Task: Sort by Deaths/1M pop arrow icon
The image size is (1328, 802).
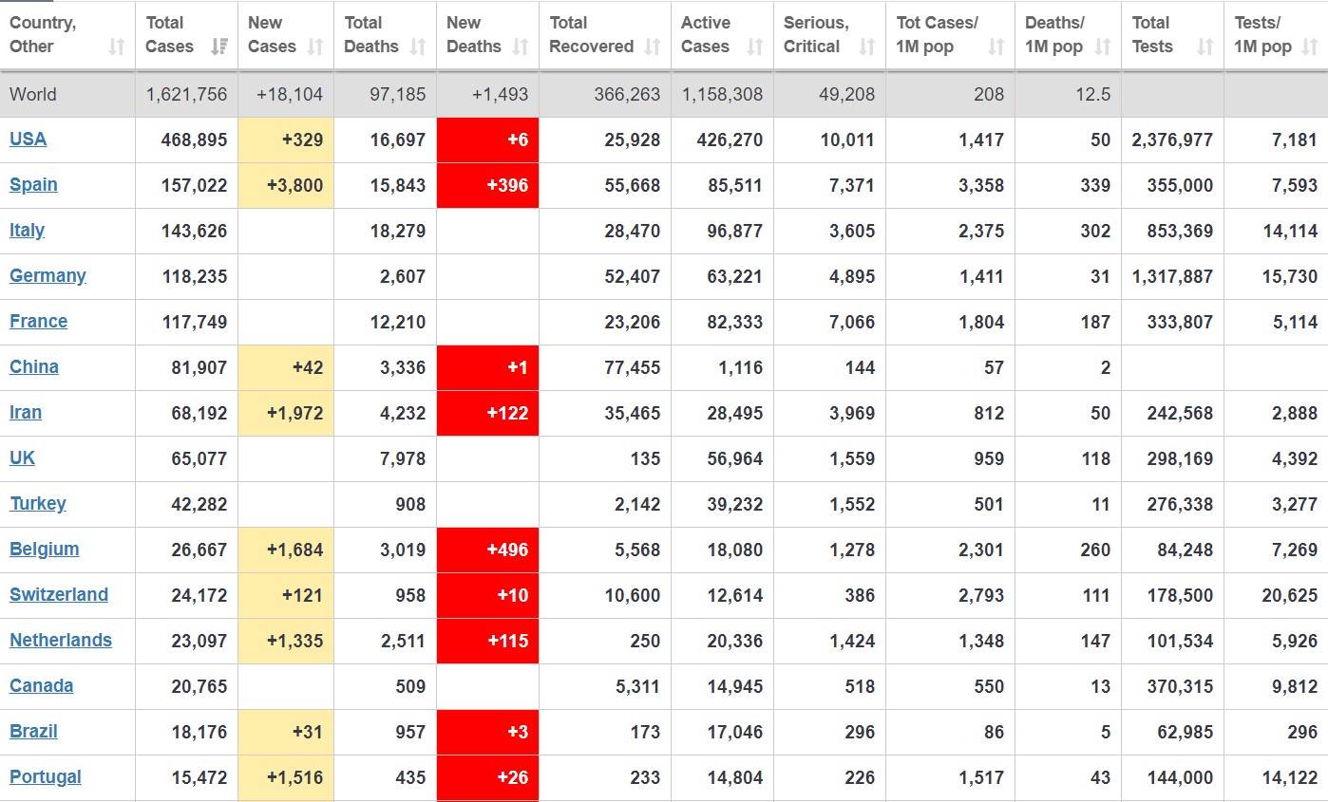Action: (1103, 47)
